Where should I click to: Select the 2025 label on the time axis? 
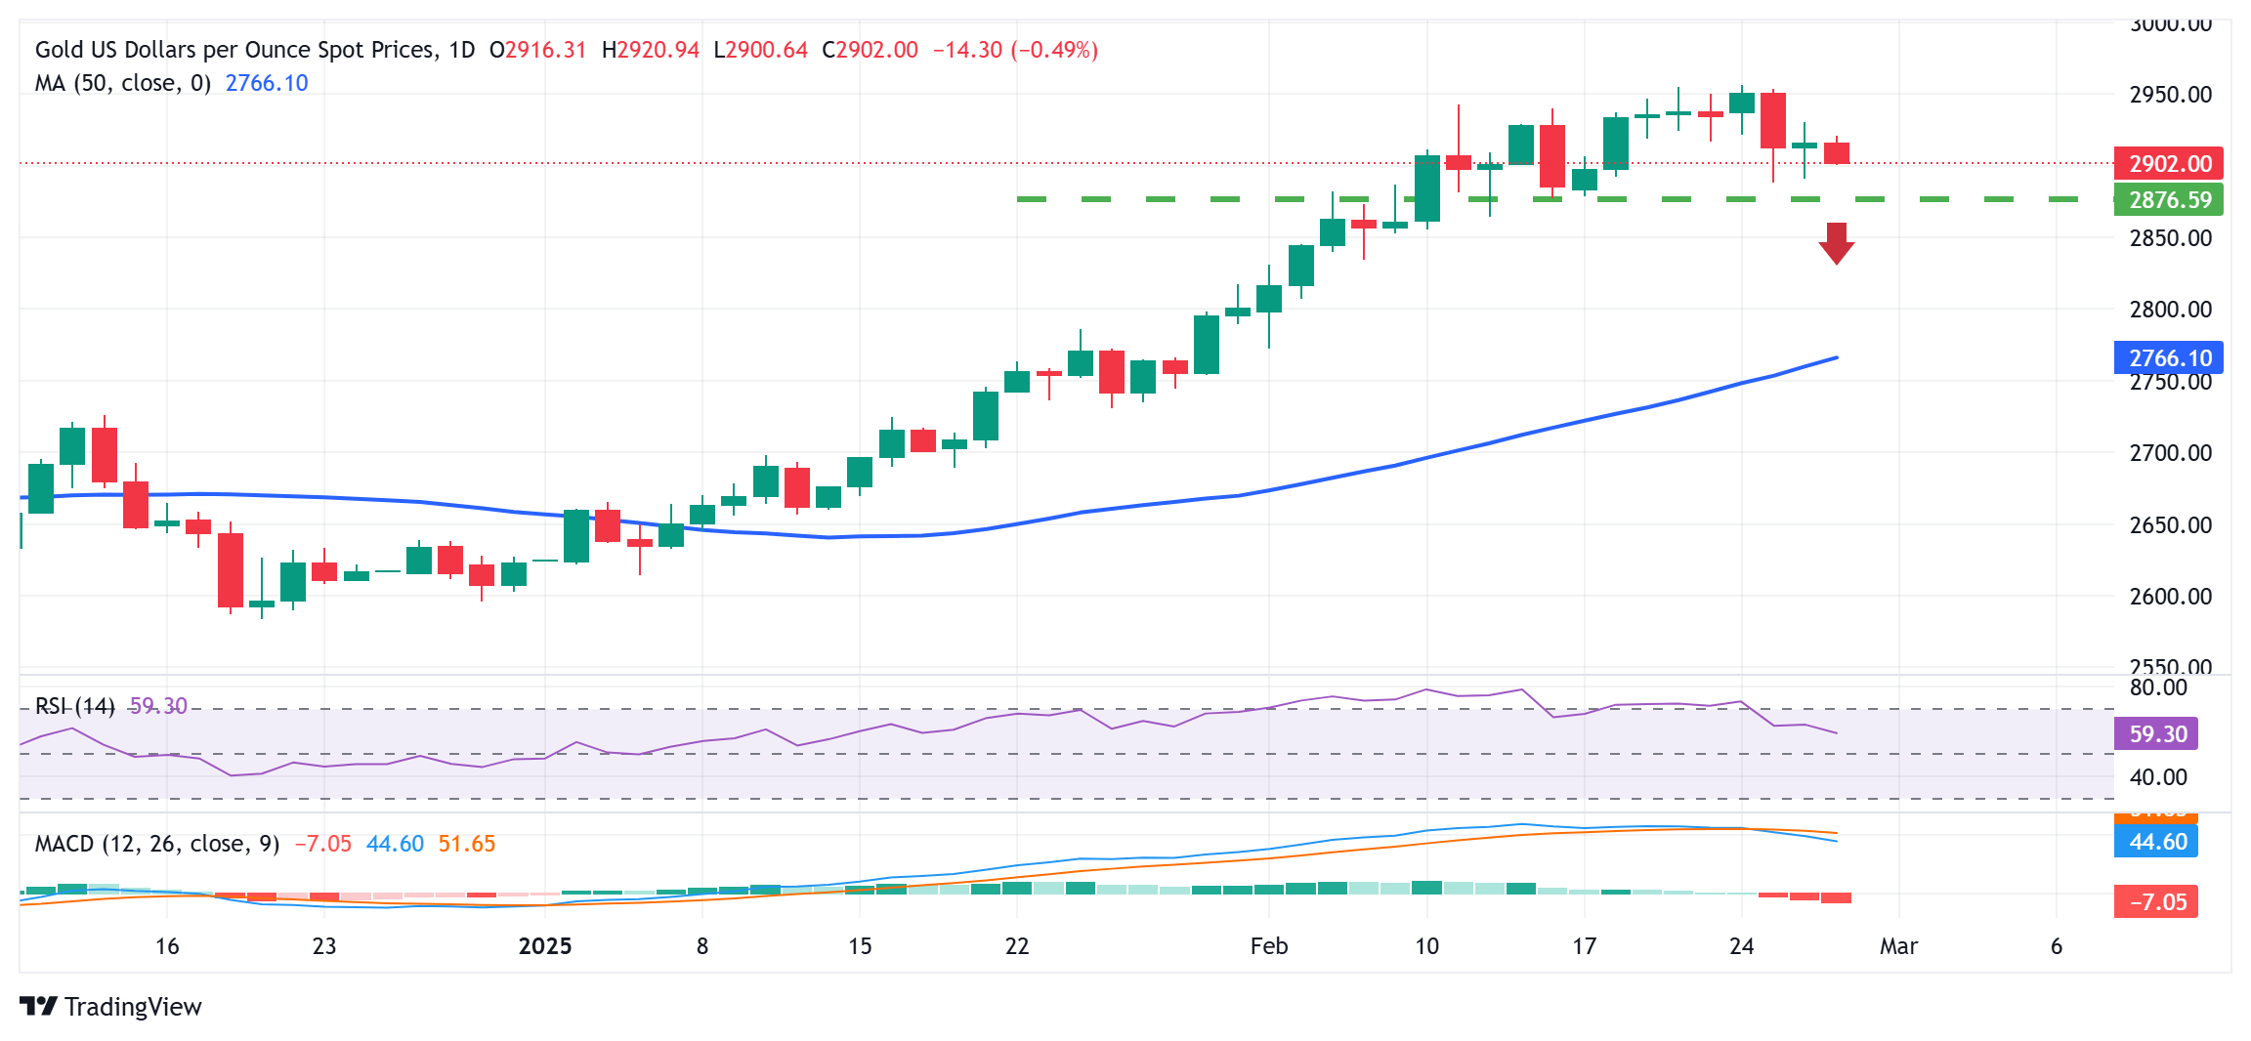pos(544,945)
